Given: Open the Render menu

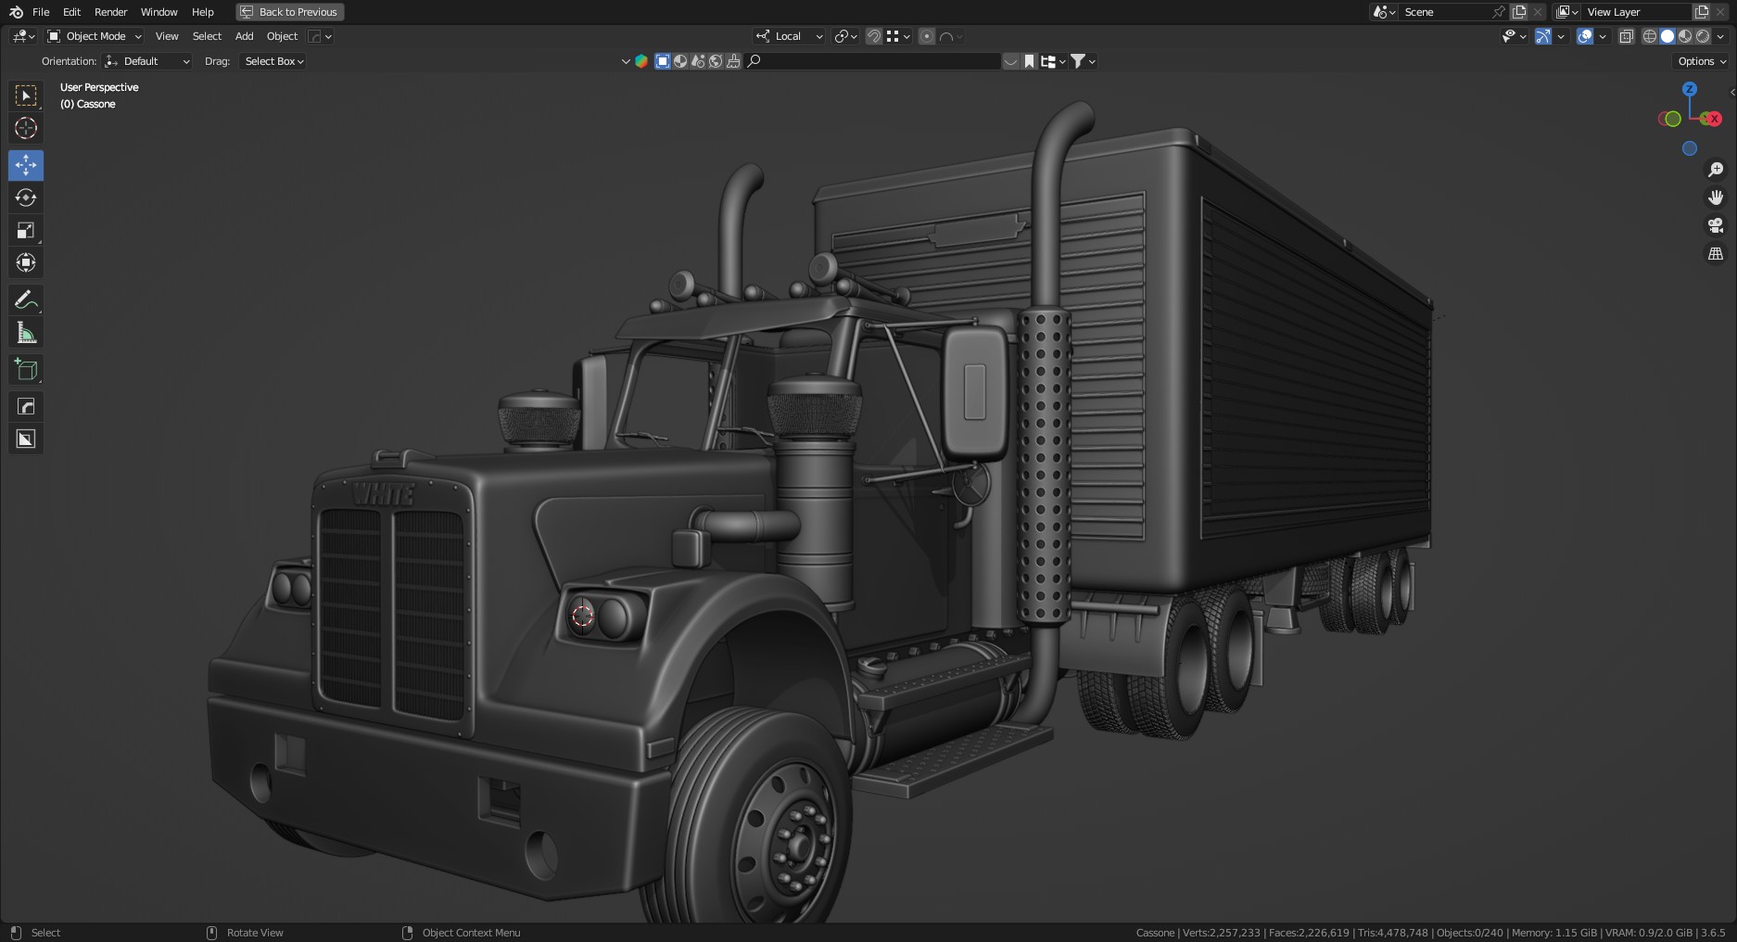Looking at the screenshot, I should coord(110,12).
